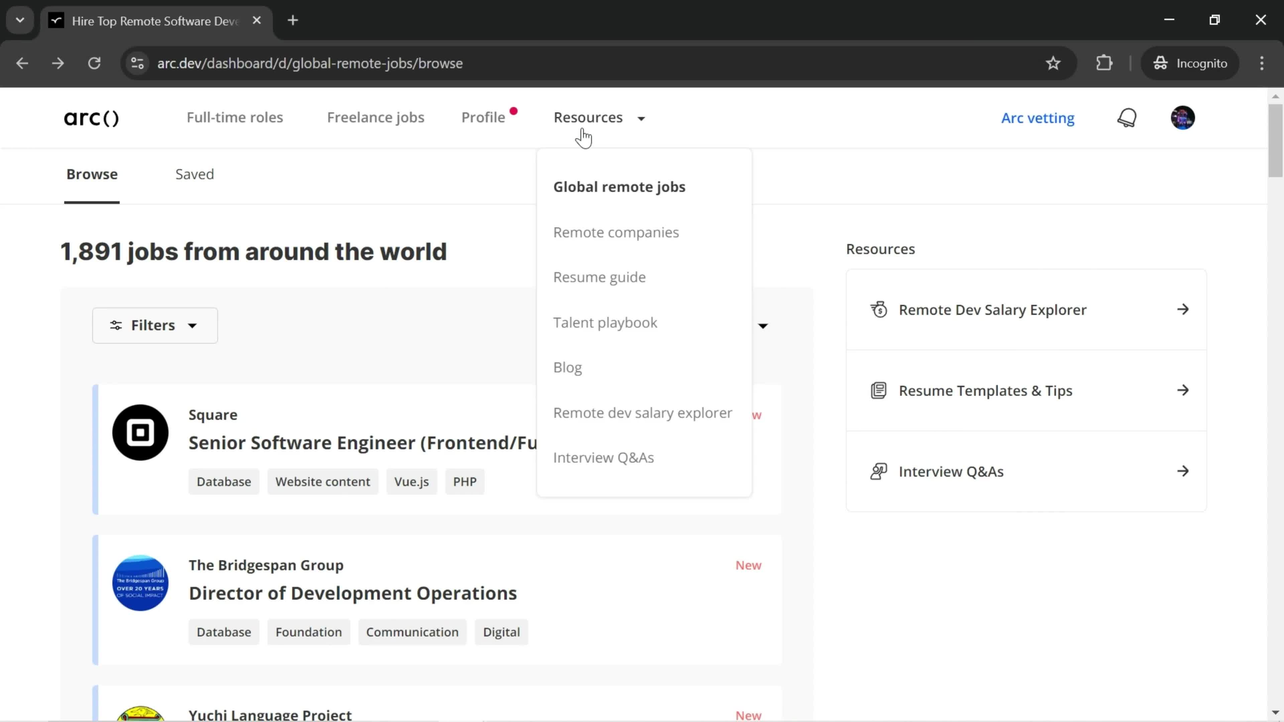Toggle the Browse tab active state
1284x722 pixels.
click(92, 174)
